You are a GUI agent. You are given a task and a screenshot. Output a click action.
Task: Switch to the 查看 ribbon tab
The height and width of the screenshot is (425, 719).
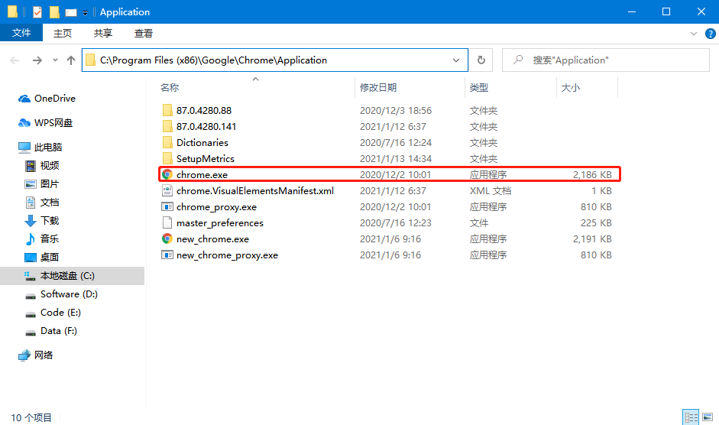(x=143, y=33)
